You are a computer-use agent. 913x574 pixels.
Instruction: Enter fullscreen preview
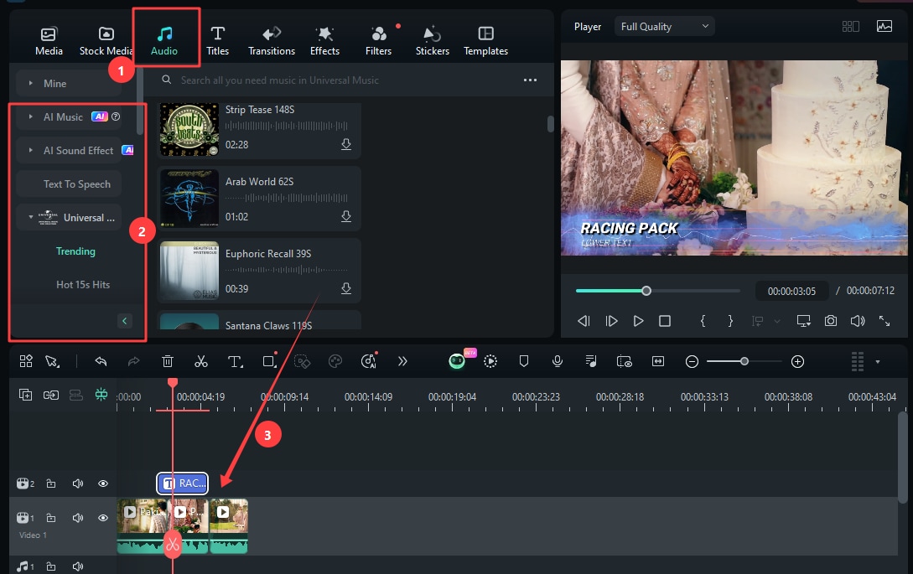coord(884,321)
